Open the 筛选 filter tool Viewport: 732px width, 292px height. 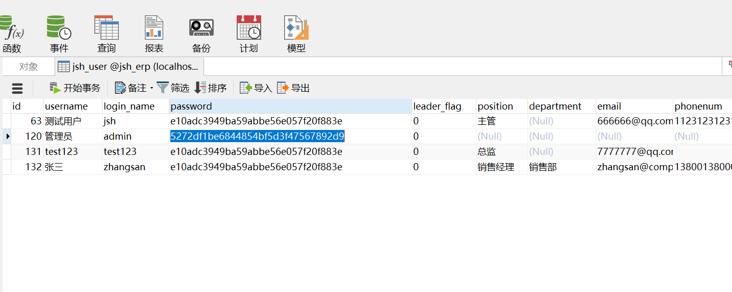[x=173, y=88]
